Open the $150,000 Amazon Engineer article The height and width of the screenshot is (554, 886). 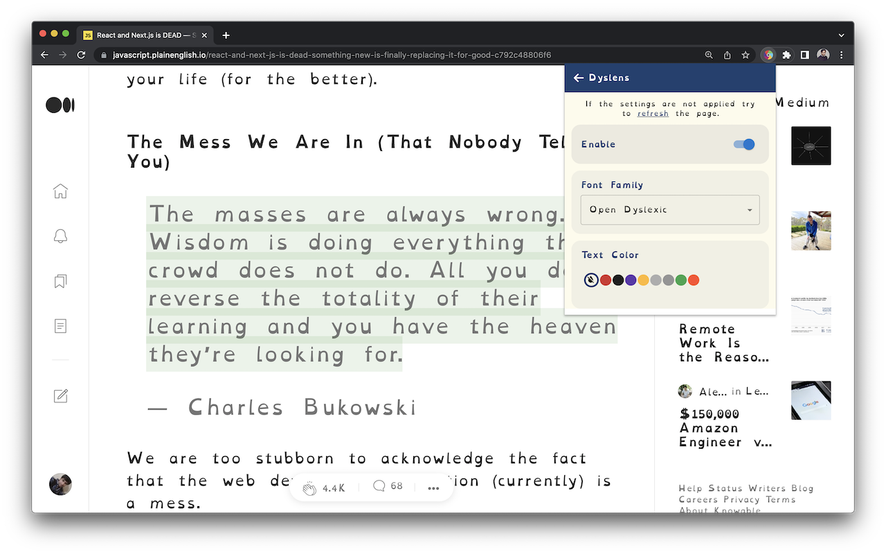pos(725,428)
